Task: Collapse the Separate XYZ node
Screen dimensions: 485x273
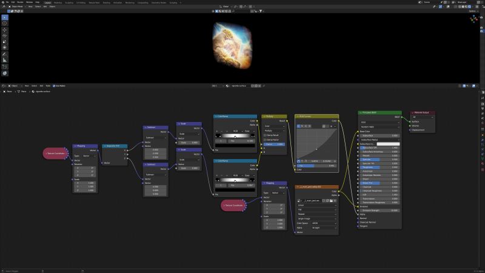Action: tap(104, 146)
